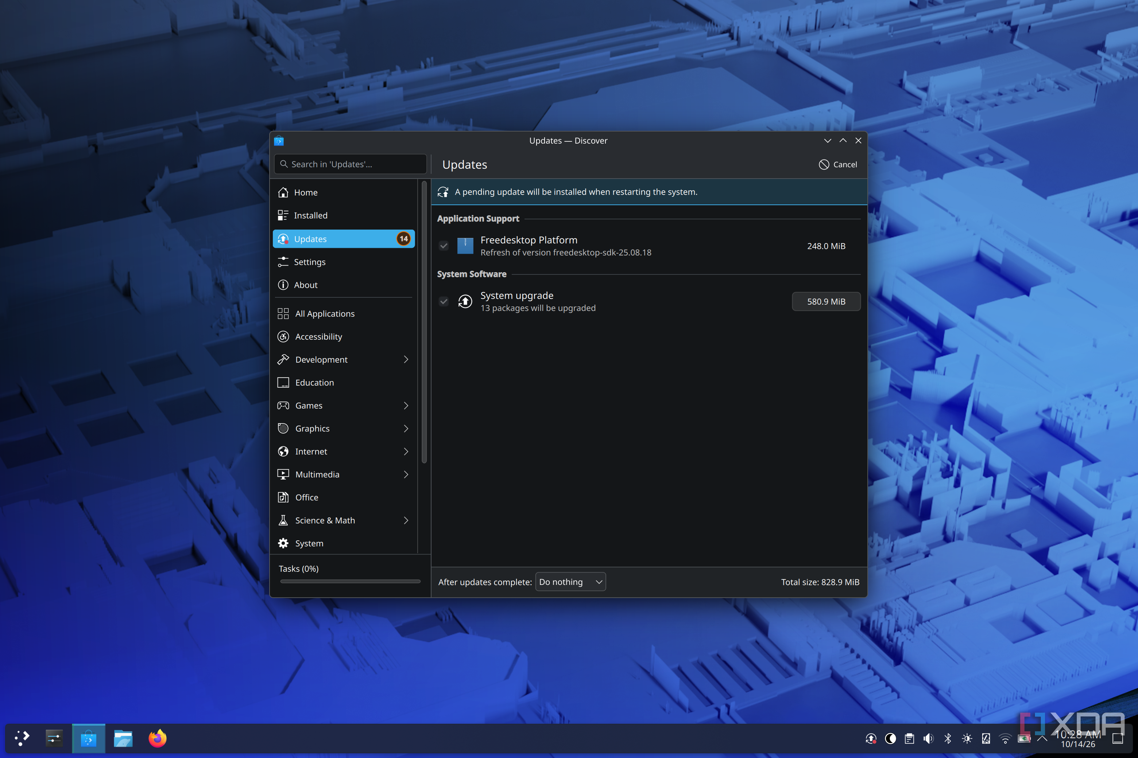The height and width of the screenshot is (758, 1138).
Task: Expand the Internet category arrow
Action: 406,451
